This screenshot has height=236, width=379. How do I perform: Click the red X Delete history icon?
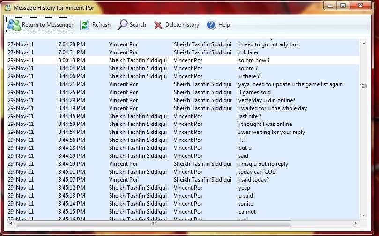[158, 25]
